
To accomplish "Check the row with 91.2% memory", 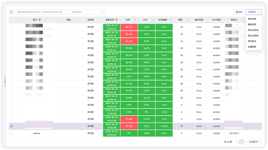I will [11, 119].
